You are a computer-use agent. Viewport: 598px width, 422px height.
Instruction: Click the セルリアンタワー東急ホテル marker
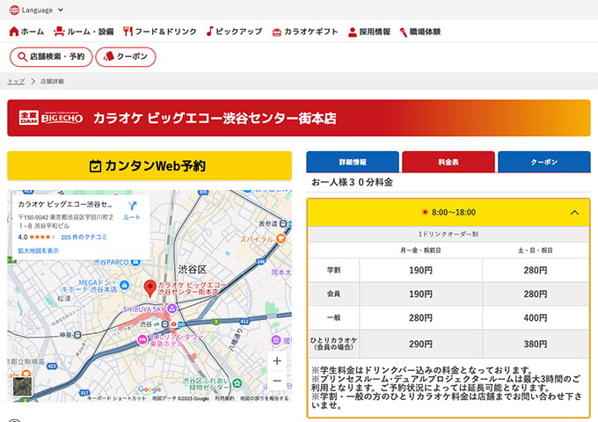[x=142, y=339]
